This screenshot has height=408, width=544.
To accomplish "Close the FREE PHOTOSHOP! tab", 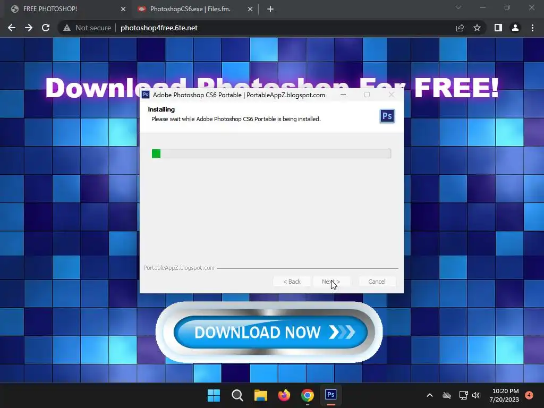I will point(123,9).
